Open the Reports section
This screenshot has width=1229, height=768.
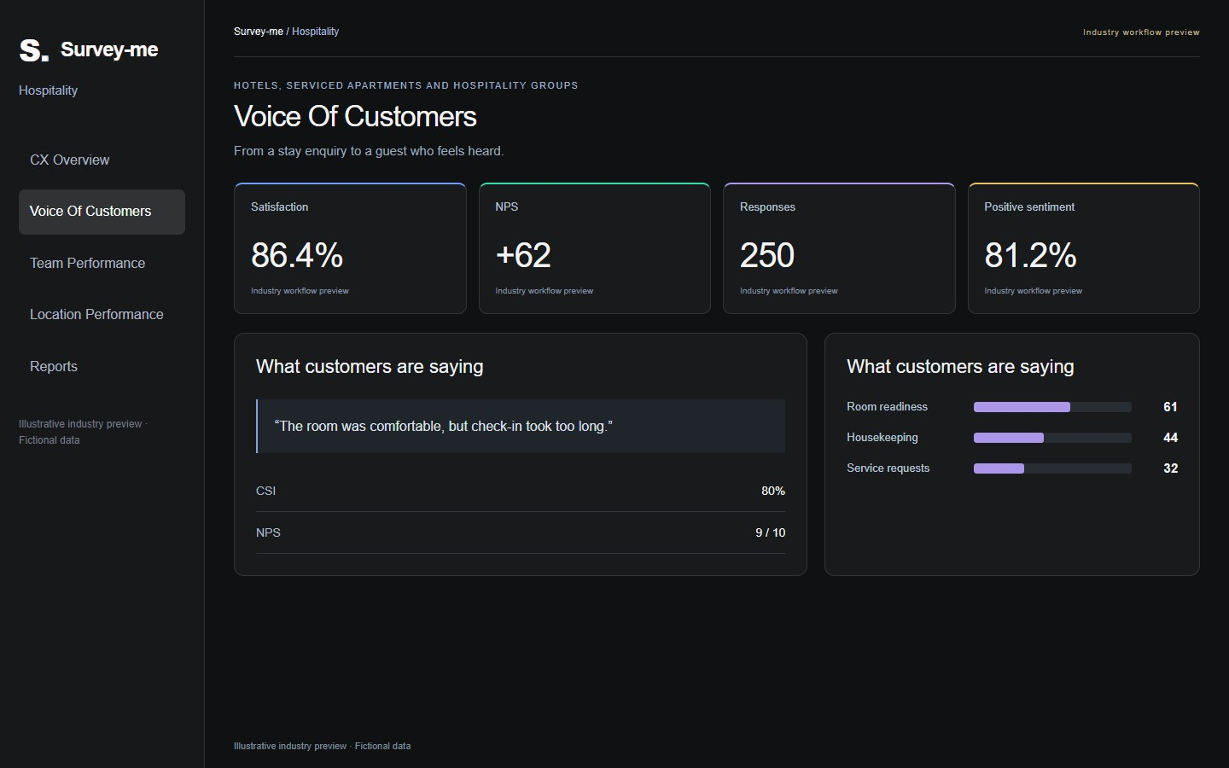[x=102, y=367]
